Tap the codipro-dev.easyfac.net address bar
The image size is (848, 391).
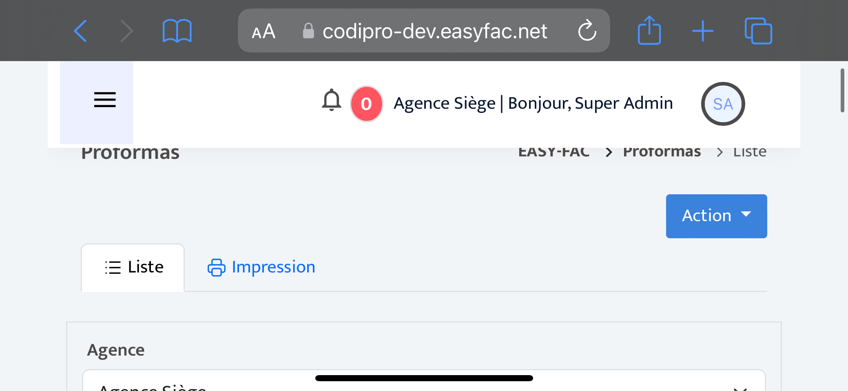point(434,31)
